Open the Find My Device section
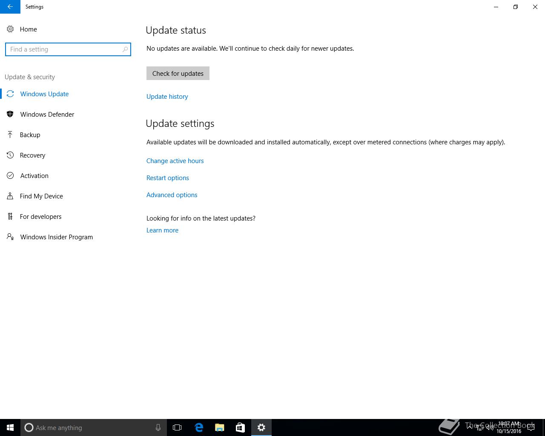This screenshot has height=436, width=545. [x=41, y=196]
